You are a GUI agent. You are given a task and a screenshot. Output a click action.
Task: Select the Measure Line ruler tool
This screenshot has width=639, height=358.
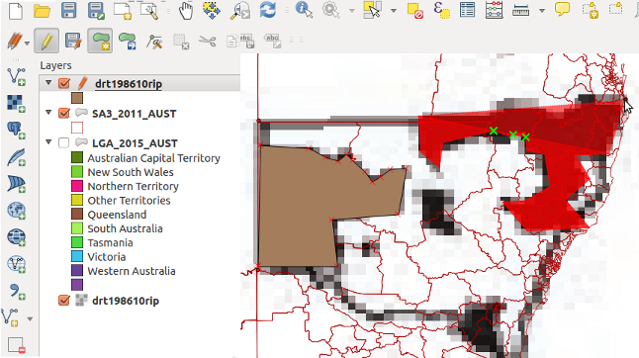click(x=520, y=10)
